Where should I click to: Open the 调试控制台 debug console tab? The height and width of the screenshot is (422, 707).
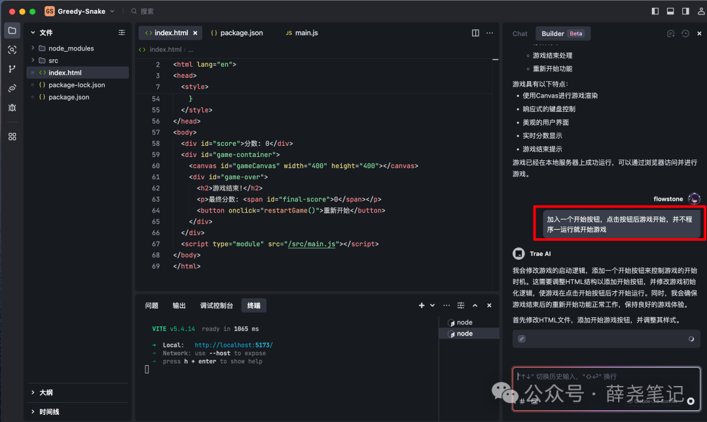217,306
